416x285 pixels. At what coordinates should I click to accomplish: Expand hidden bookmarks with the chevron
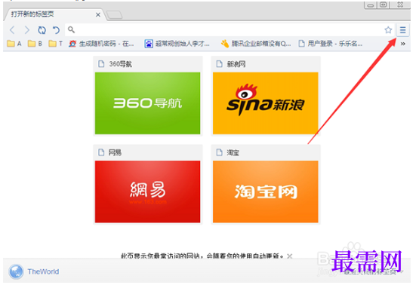(402, 44)
